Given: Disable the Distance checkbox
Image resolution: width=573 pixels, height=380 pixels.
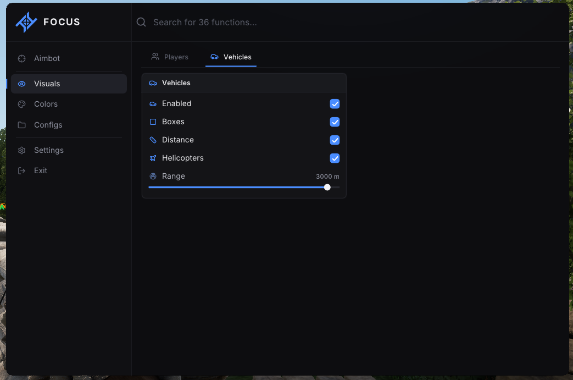Looking at the screenshot, I should [335, 140].
